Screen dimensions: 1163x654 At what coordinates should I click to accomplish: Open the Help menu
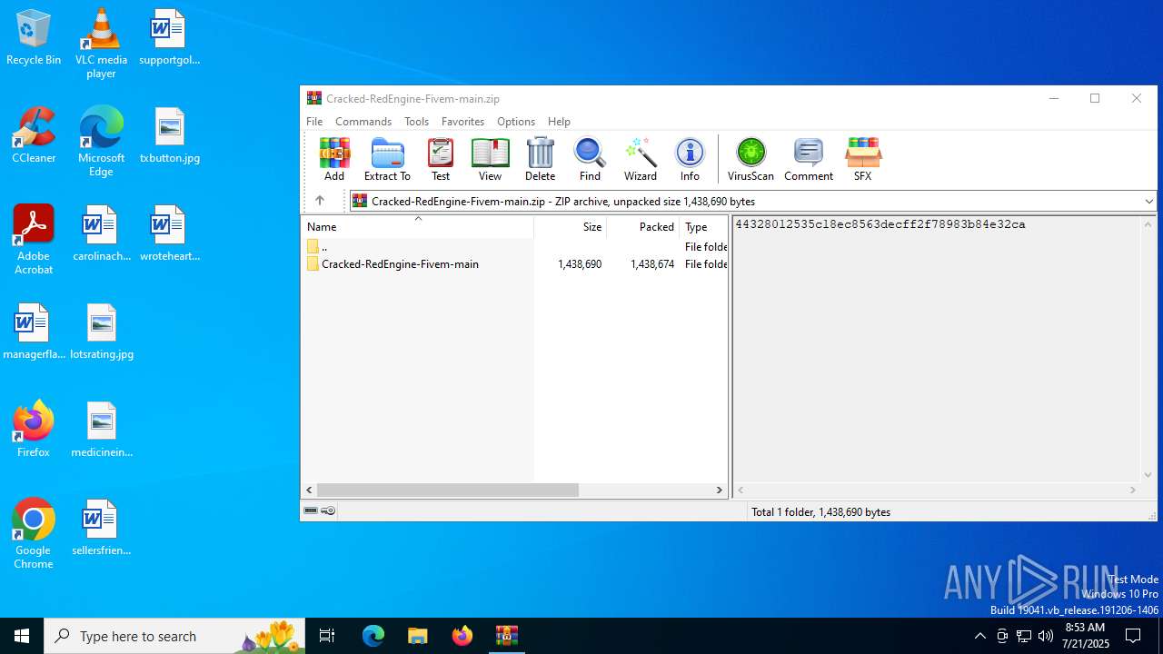559,122
